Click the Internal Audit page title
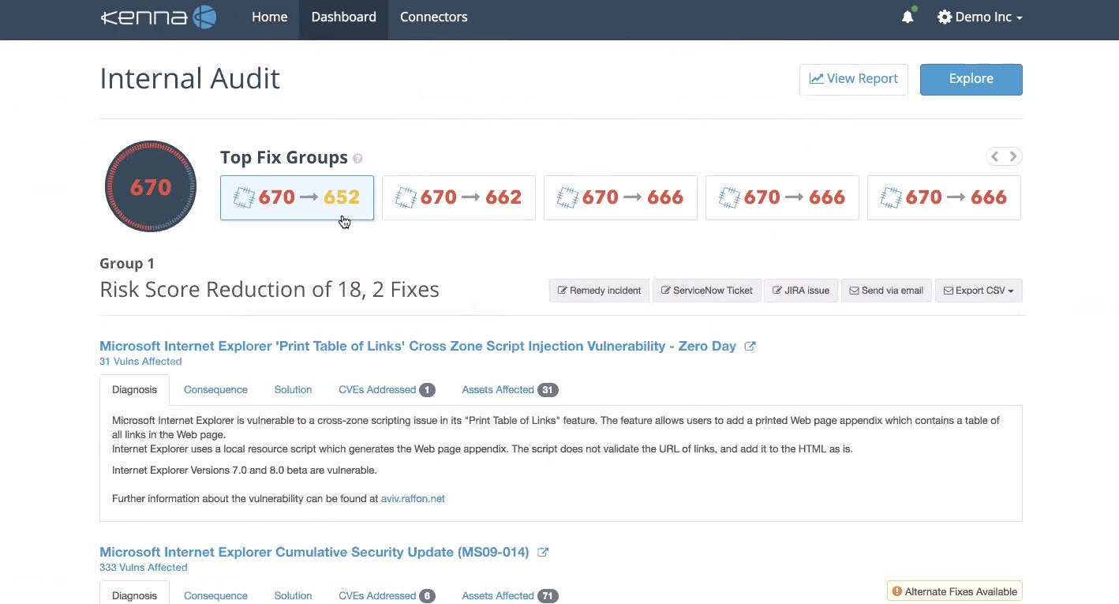 click(x=189, y=79)
